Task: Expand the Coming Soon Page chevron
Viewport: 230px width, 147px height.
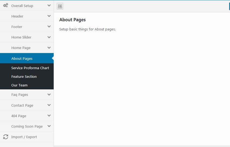Action: coord(49,126)
